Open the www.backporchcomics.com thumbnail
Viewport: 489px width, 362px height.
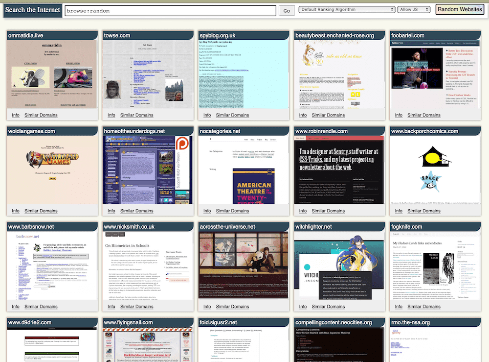[435, 170]
